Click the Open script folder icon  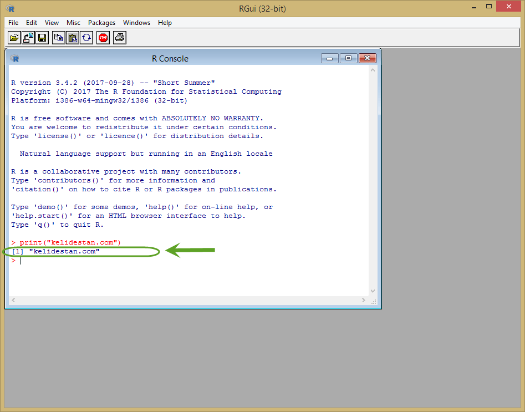point(14,38)
